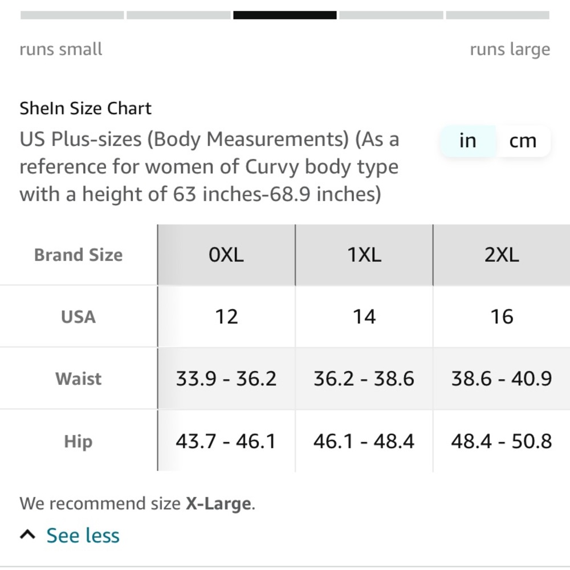Click the runs large label
The image size is (570, 570).
[x=510, y=50]
